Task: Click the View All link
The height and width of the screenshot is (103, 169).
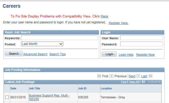Action: click(x=134, y=82)
